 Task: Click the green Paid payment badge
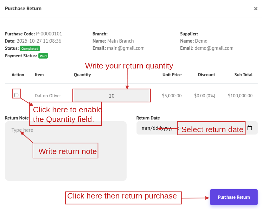pos(43,56)
